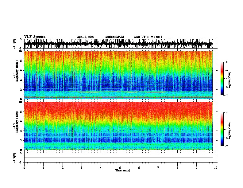The height and width of the screenshot is (188, 243).
Task: Click the "6" kHz tick of ch.1 axis
Action: pos(21,71)
